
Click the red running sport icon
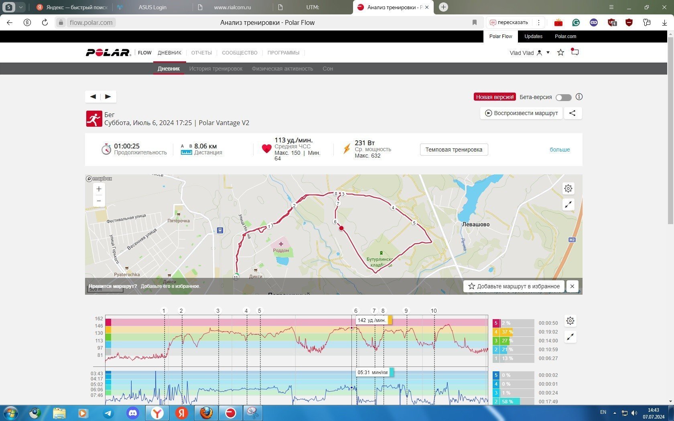[x=94, y=119]
